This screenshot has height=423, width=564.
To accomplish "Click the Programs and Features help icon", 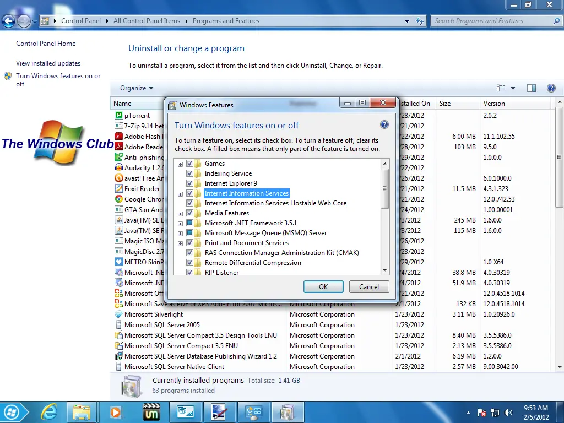I will point(551,88).
